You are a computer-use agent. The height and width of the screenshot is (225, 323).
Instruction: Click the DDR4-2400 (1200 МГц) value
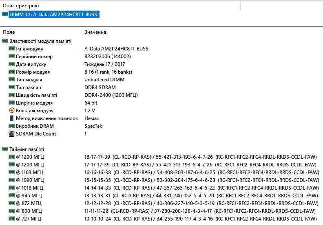(111, 95)
